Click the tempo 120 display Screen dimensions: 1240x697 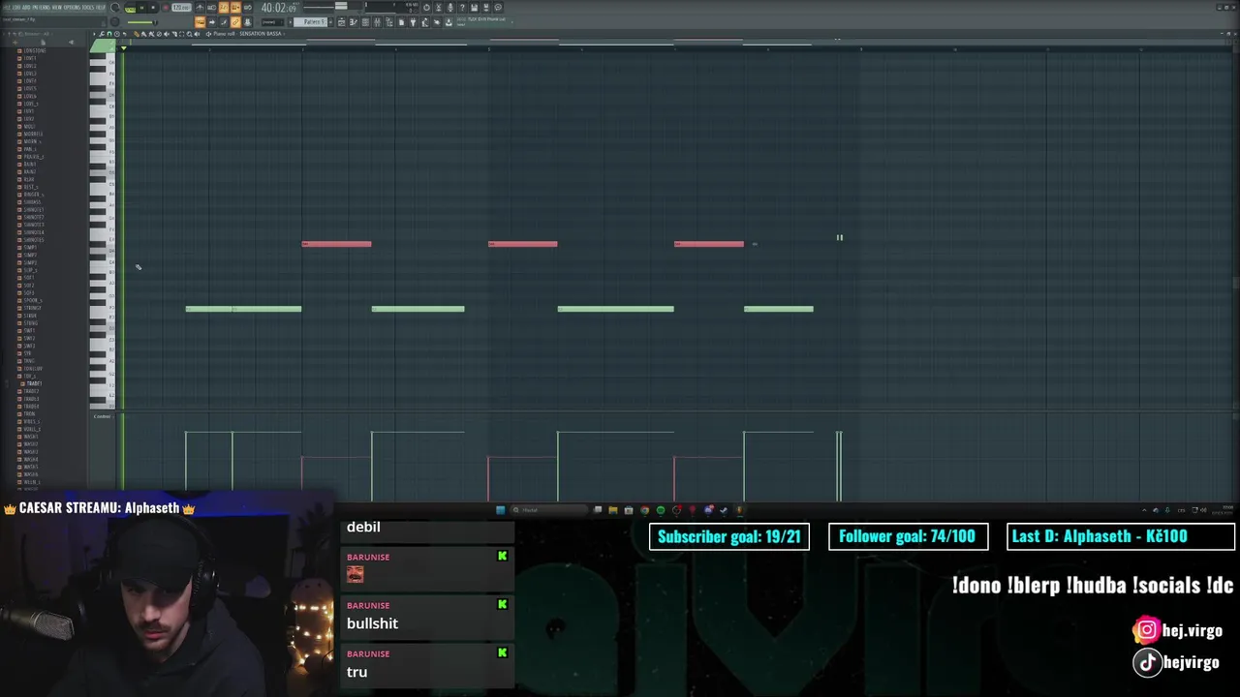point(181,8)
